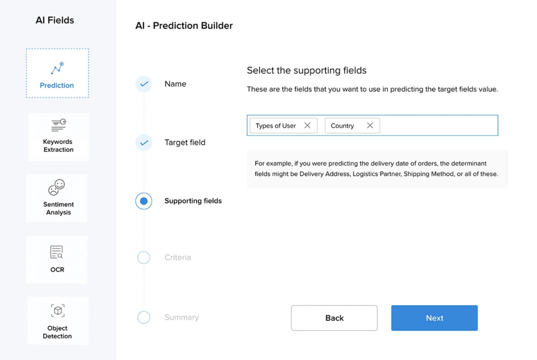Click the AI Fields heading

(x=55, y=20)
